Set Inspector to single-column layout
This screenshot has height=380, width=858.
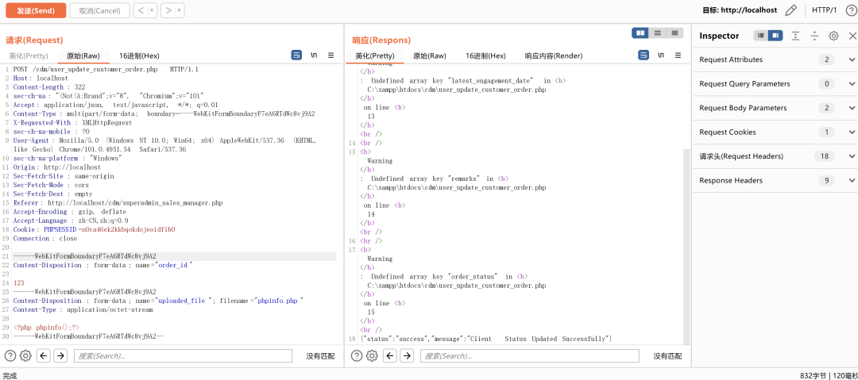click(760, 36)
